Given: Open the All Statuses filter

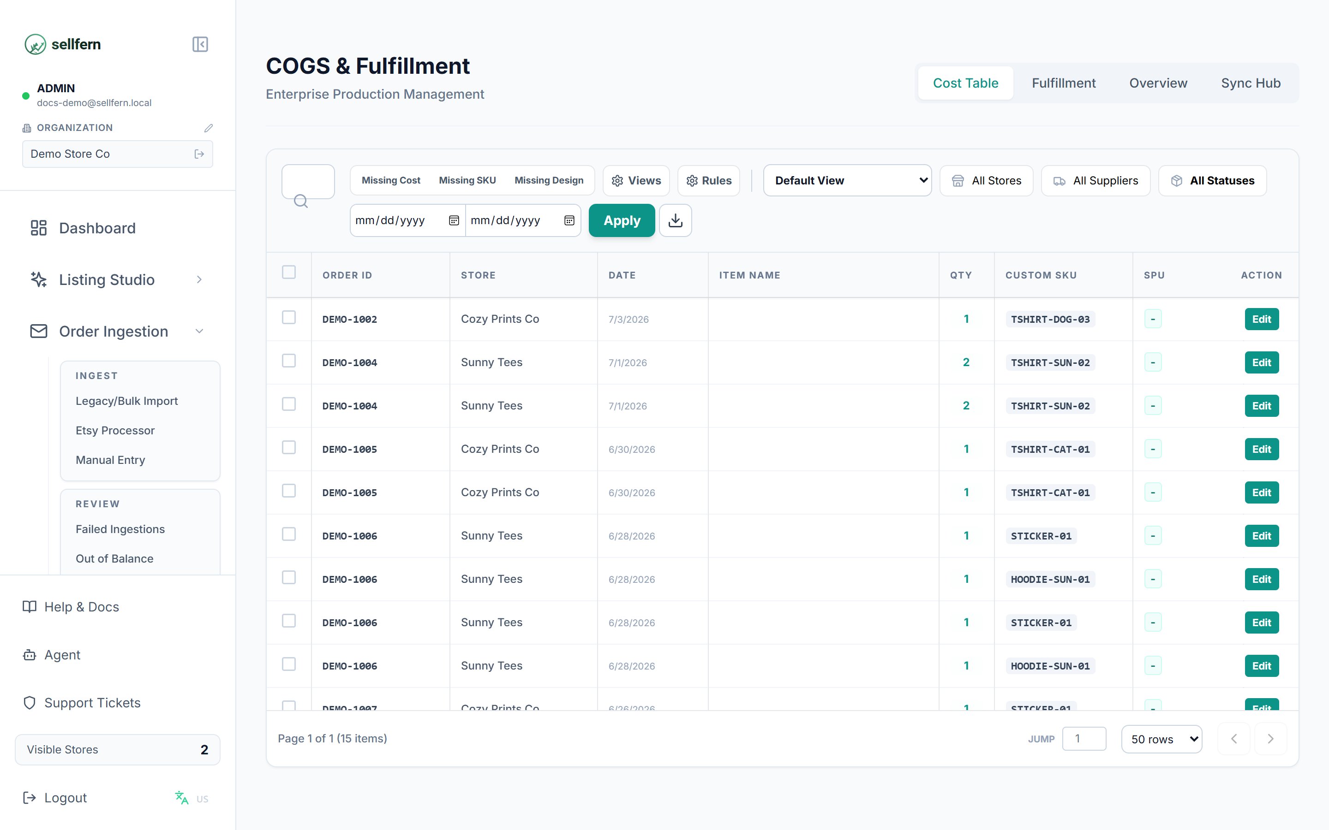Looking at the screenshot, I should [x=1212, y=181].
